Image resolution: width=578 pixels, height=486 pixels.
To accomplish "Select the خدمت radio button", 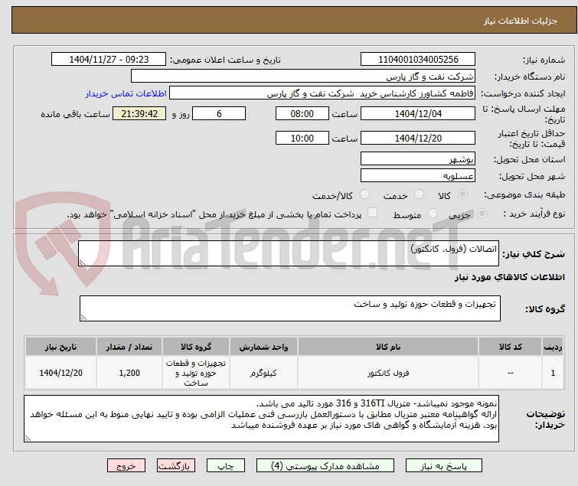I will [x=419, y=194].
